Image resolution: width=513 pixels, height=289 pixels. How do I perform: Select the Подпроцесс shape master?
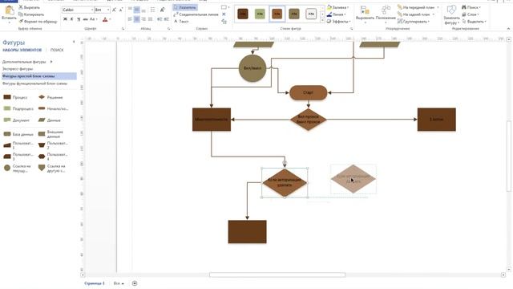pyautogui.click(x=18, y=108)
